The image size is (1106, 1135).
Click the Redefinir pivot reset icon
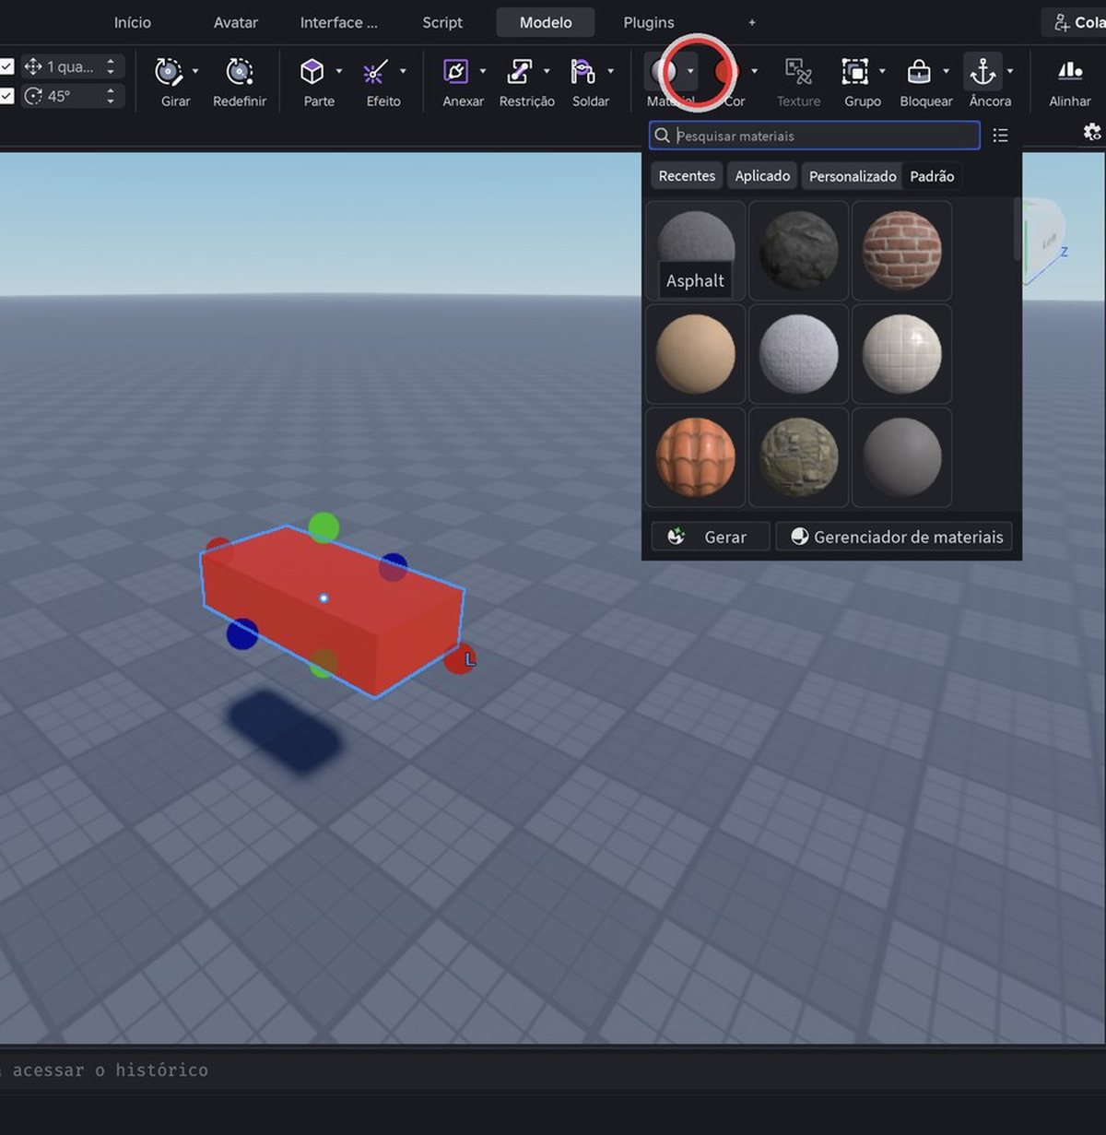click(x=240, y=71)
